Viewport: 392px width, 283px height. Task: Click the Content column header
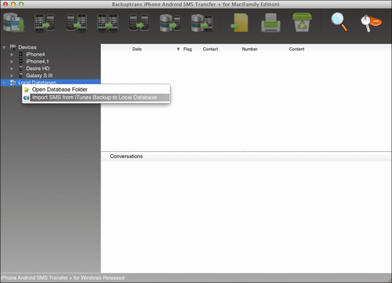click(x=297, y=49)
